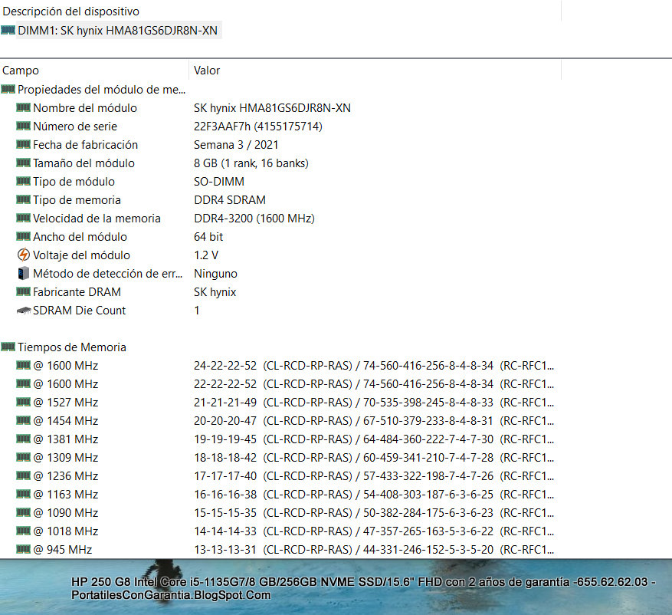Click icon next to Tiempos de Memoria
Screen dimensions: 672x615
click(8, 347)
